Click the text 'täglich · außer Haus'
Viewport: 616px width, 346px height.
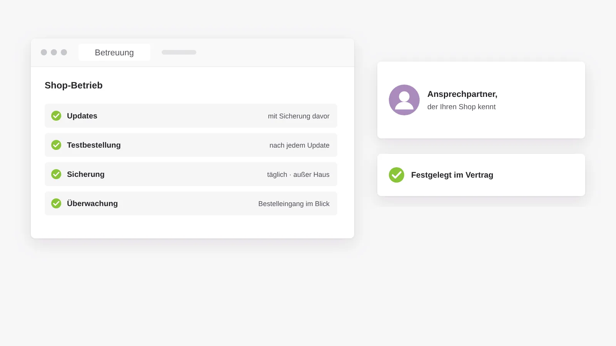click(298, 175)
